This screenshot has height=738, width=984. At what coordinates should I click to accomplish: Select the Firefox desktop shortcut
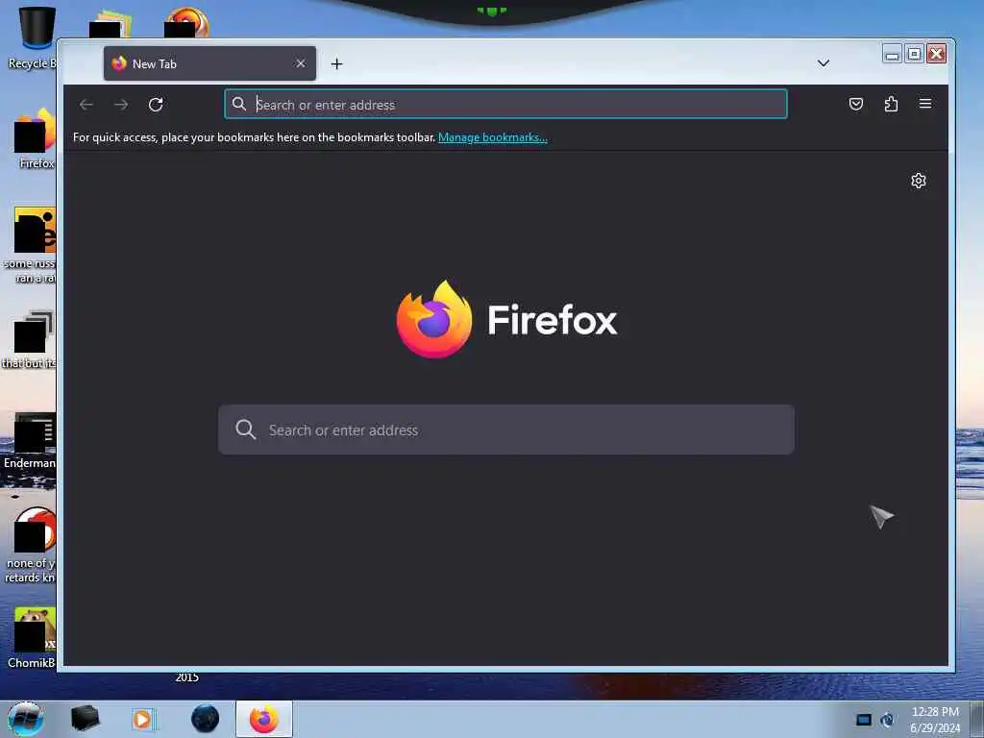pyautogui.click(x=35, y=139)
